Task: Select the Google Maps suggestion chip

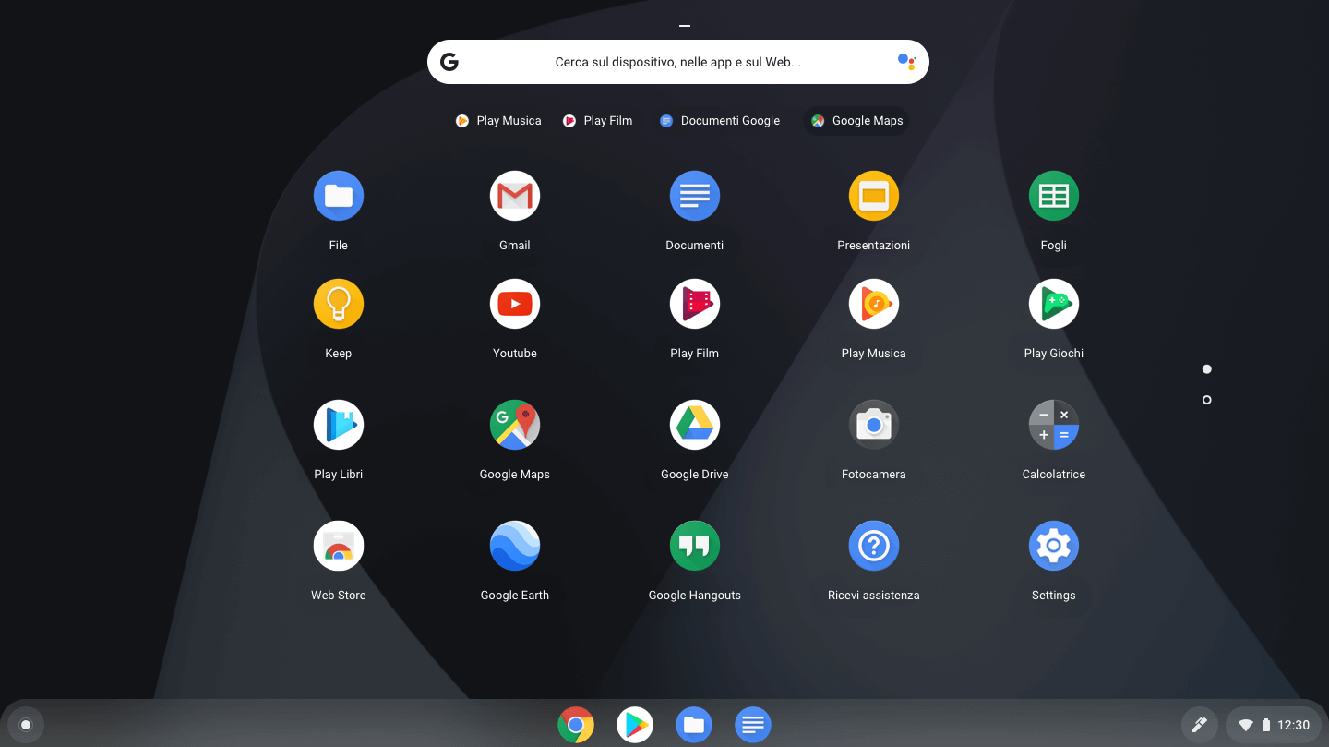Action: (x=856, y=121)
